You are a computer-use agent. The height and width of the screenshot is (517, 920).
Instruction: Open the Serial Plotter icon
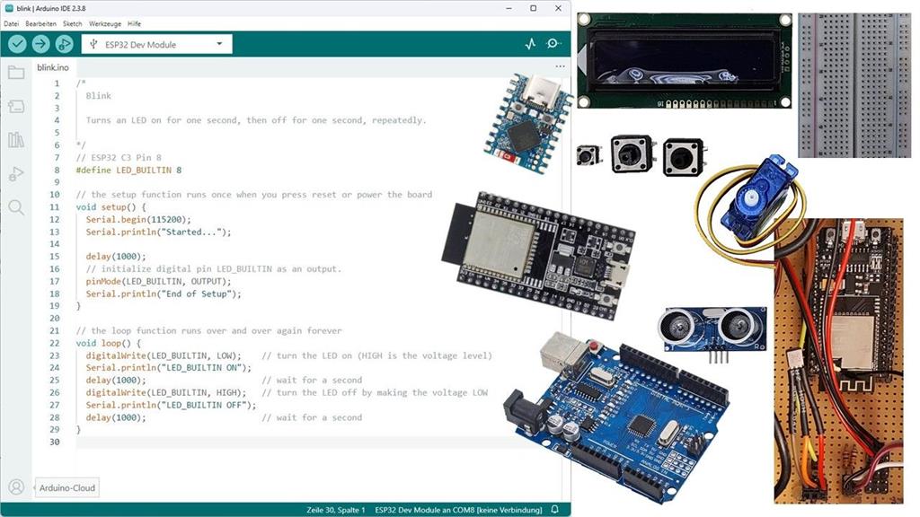[x=530, y=44]
